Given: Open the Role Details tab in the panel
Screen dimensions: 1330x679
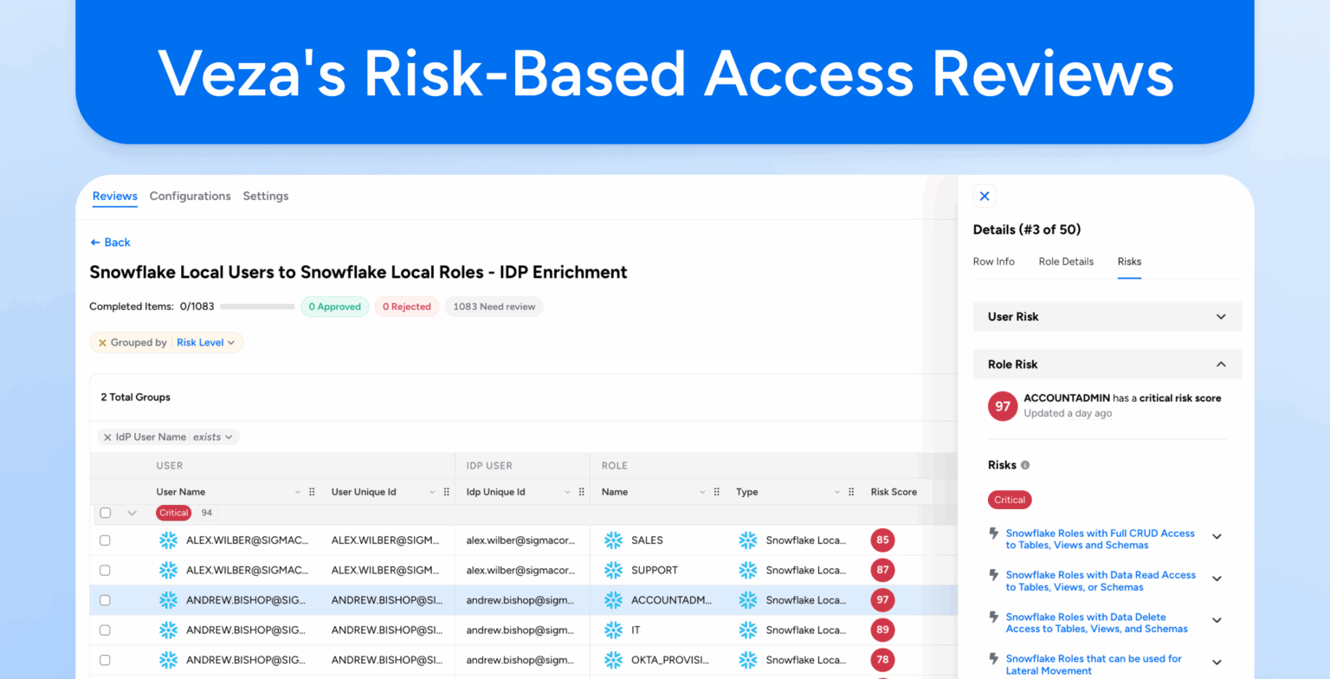Looking at the screenshot, I should [x=1066, y=262].
